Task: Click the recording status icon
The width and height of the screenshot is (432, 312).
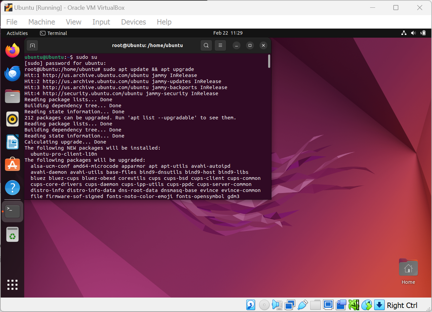Action: coord(341,305)
